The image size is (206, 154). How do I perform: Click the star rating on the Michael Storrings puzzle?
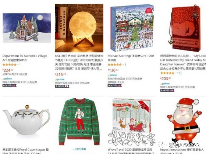(115, 65)
